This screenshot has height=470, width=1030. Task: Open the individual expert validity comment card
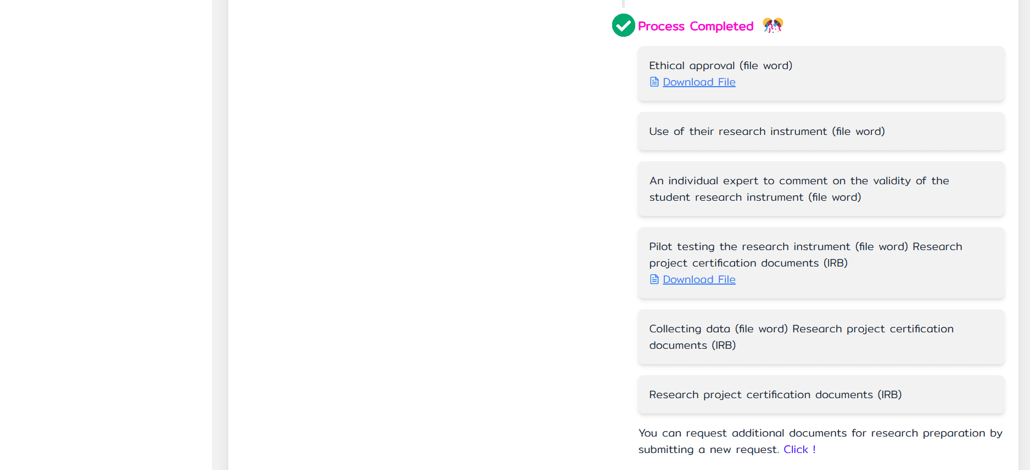coord(821,189)
